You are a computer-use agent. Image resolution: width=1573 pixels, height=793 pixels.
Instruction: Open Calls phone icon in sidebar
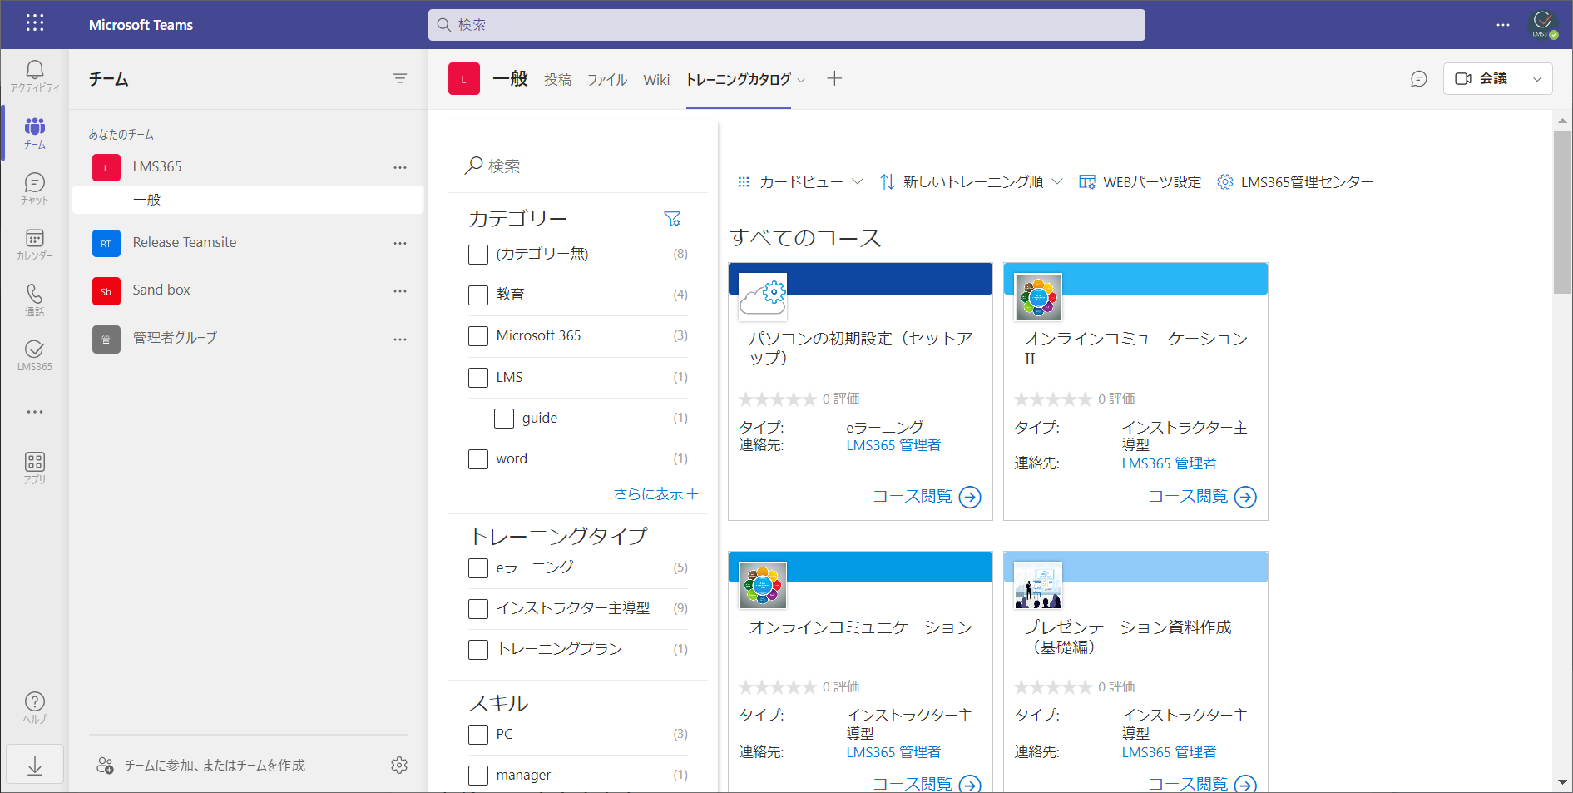(x=35, y=300)
